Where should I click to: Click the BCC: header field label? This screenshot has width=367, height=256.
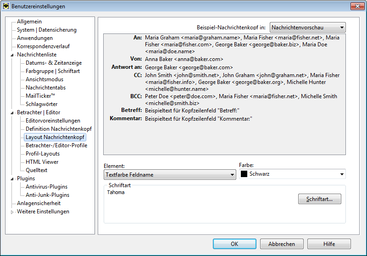coord(136,96)
